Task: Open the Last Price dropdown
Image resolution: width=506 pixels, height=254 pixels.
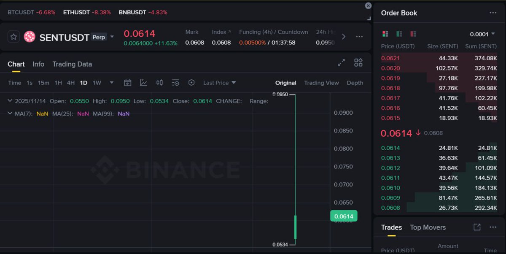Action: point(219,83)
